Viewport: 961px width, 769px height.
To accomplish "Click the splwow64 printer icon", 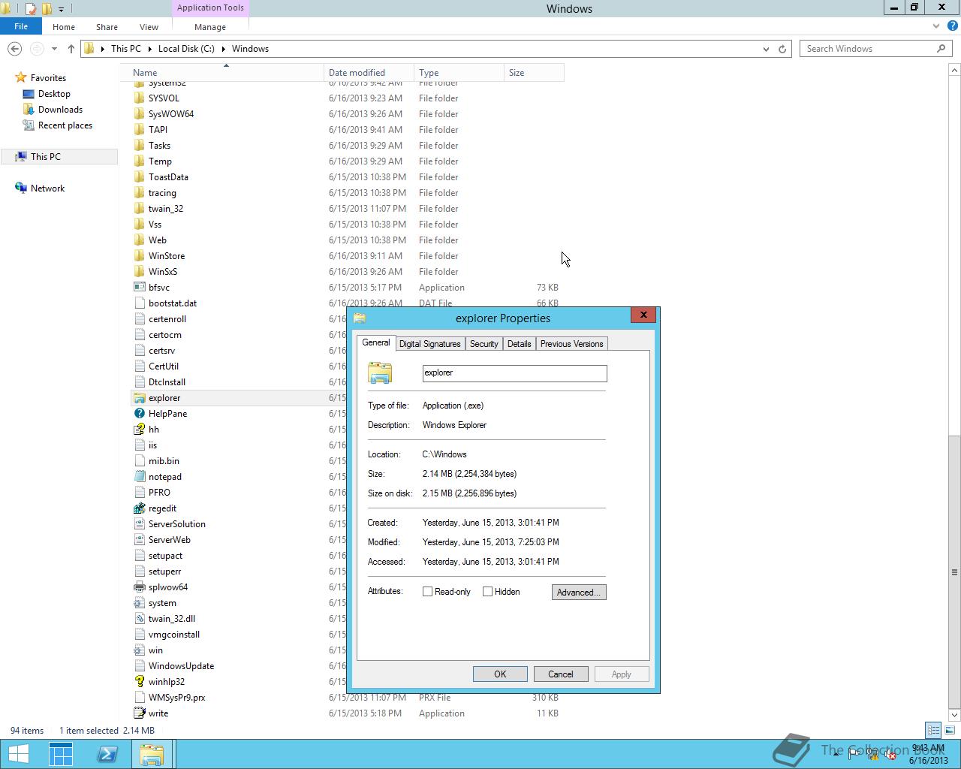I will point(139,587).
